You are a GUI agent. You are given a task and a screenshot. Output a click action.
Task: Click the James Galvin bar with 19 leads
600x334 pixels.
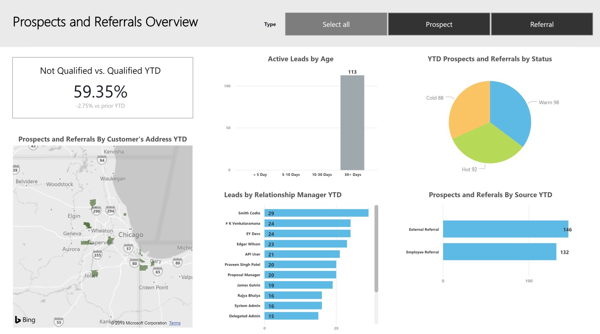click(x=298, y=285)
